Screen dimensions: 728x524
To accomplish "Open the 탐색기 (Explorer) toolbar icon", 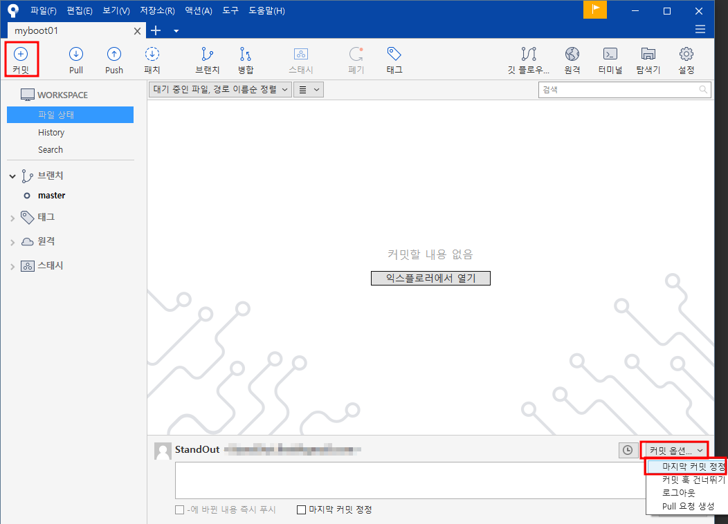I will click(x=648, y=60).
